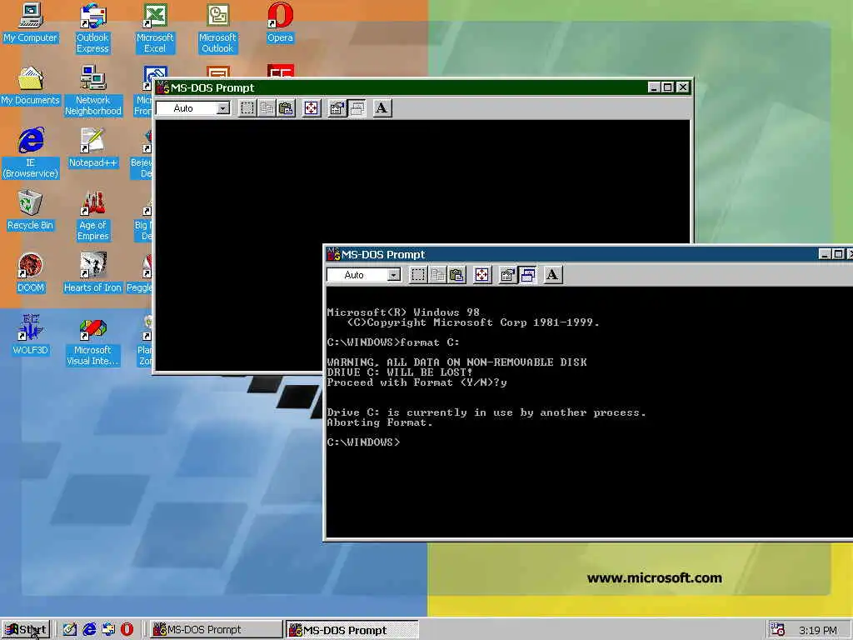Click Paste icon in back MS-DOS Prompt toolbar
This screenshot has width=853, height=640.
(x=286, y=108)
